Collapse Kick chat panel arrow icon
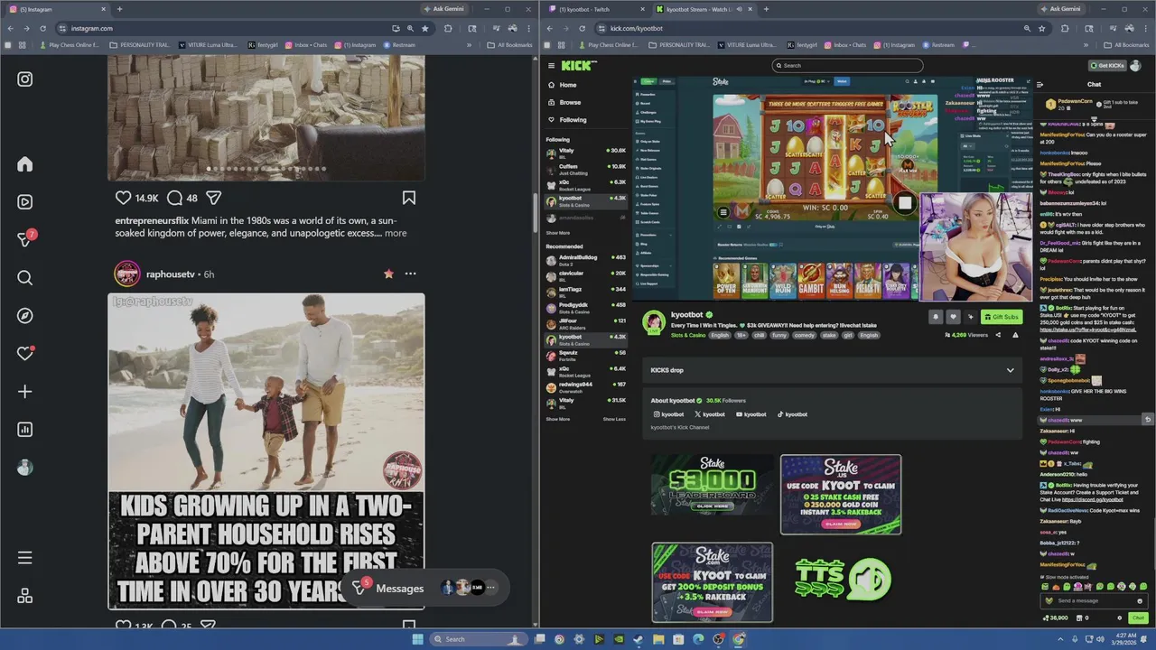The width and height of the screenshot is (1156, 650). [x=1040, y=85]
